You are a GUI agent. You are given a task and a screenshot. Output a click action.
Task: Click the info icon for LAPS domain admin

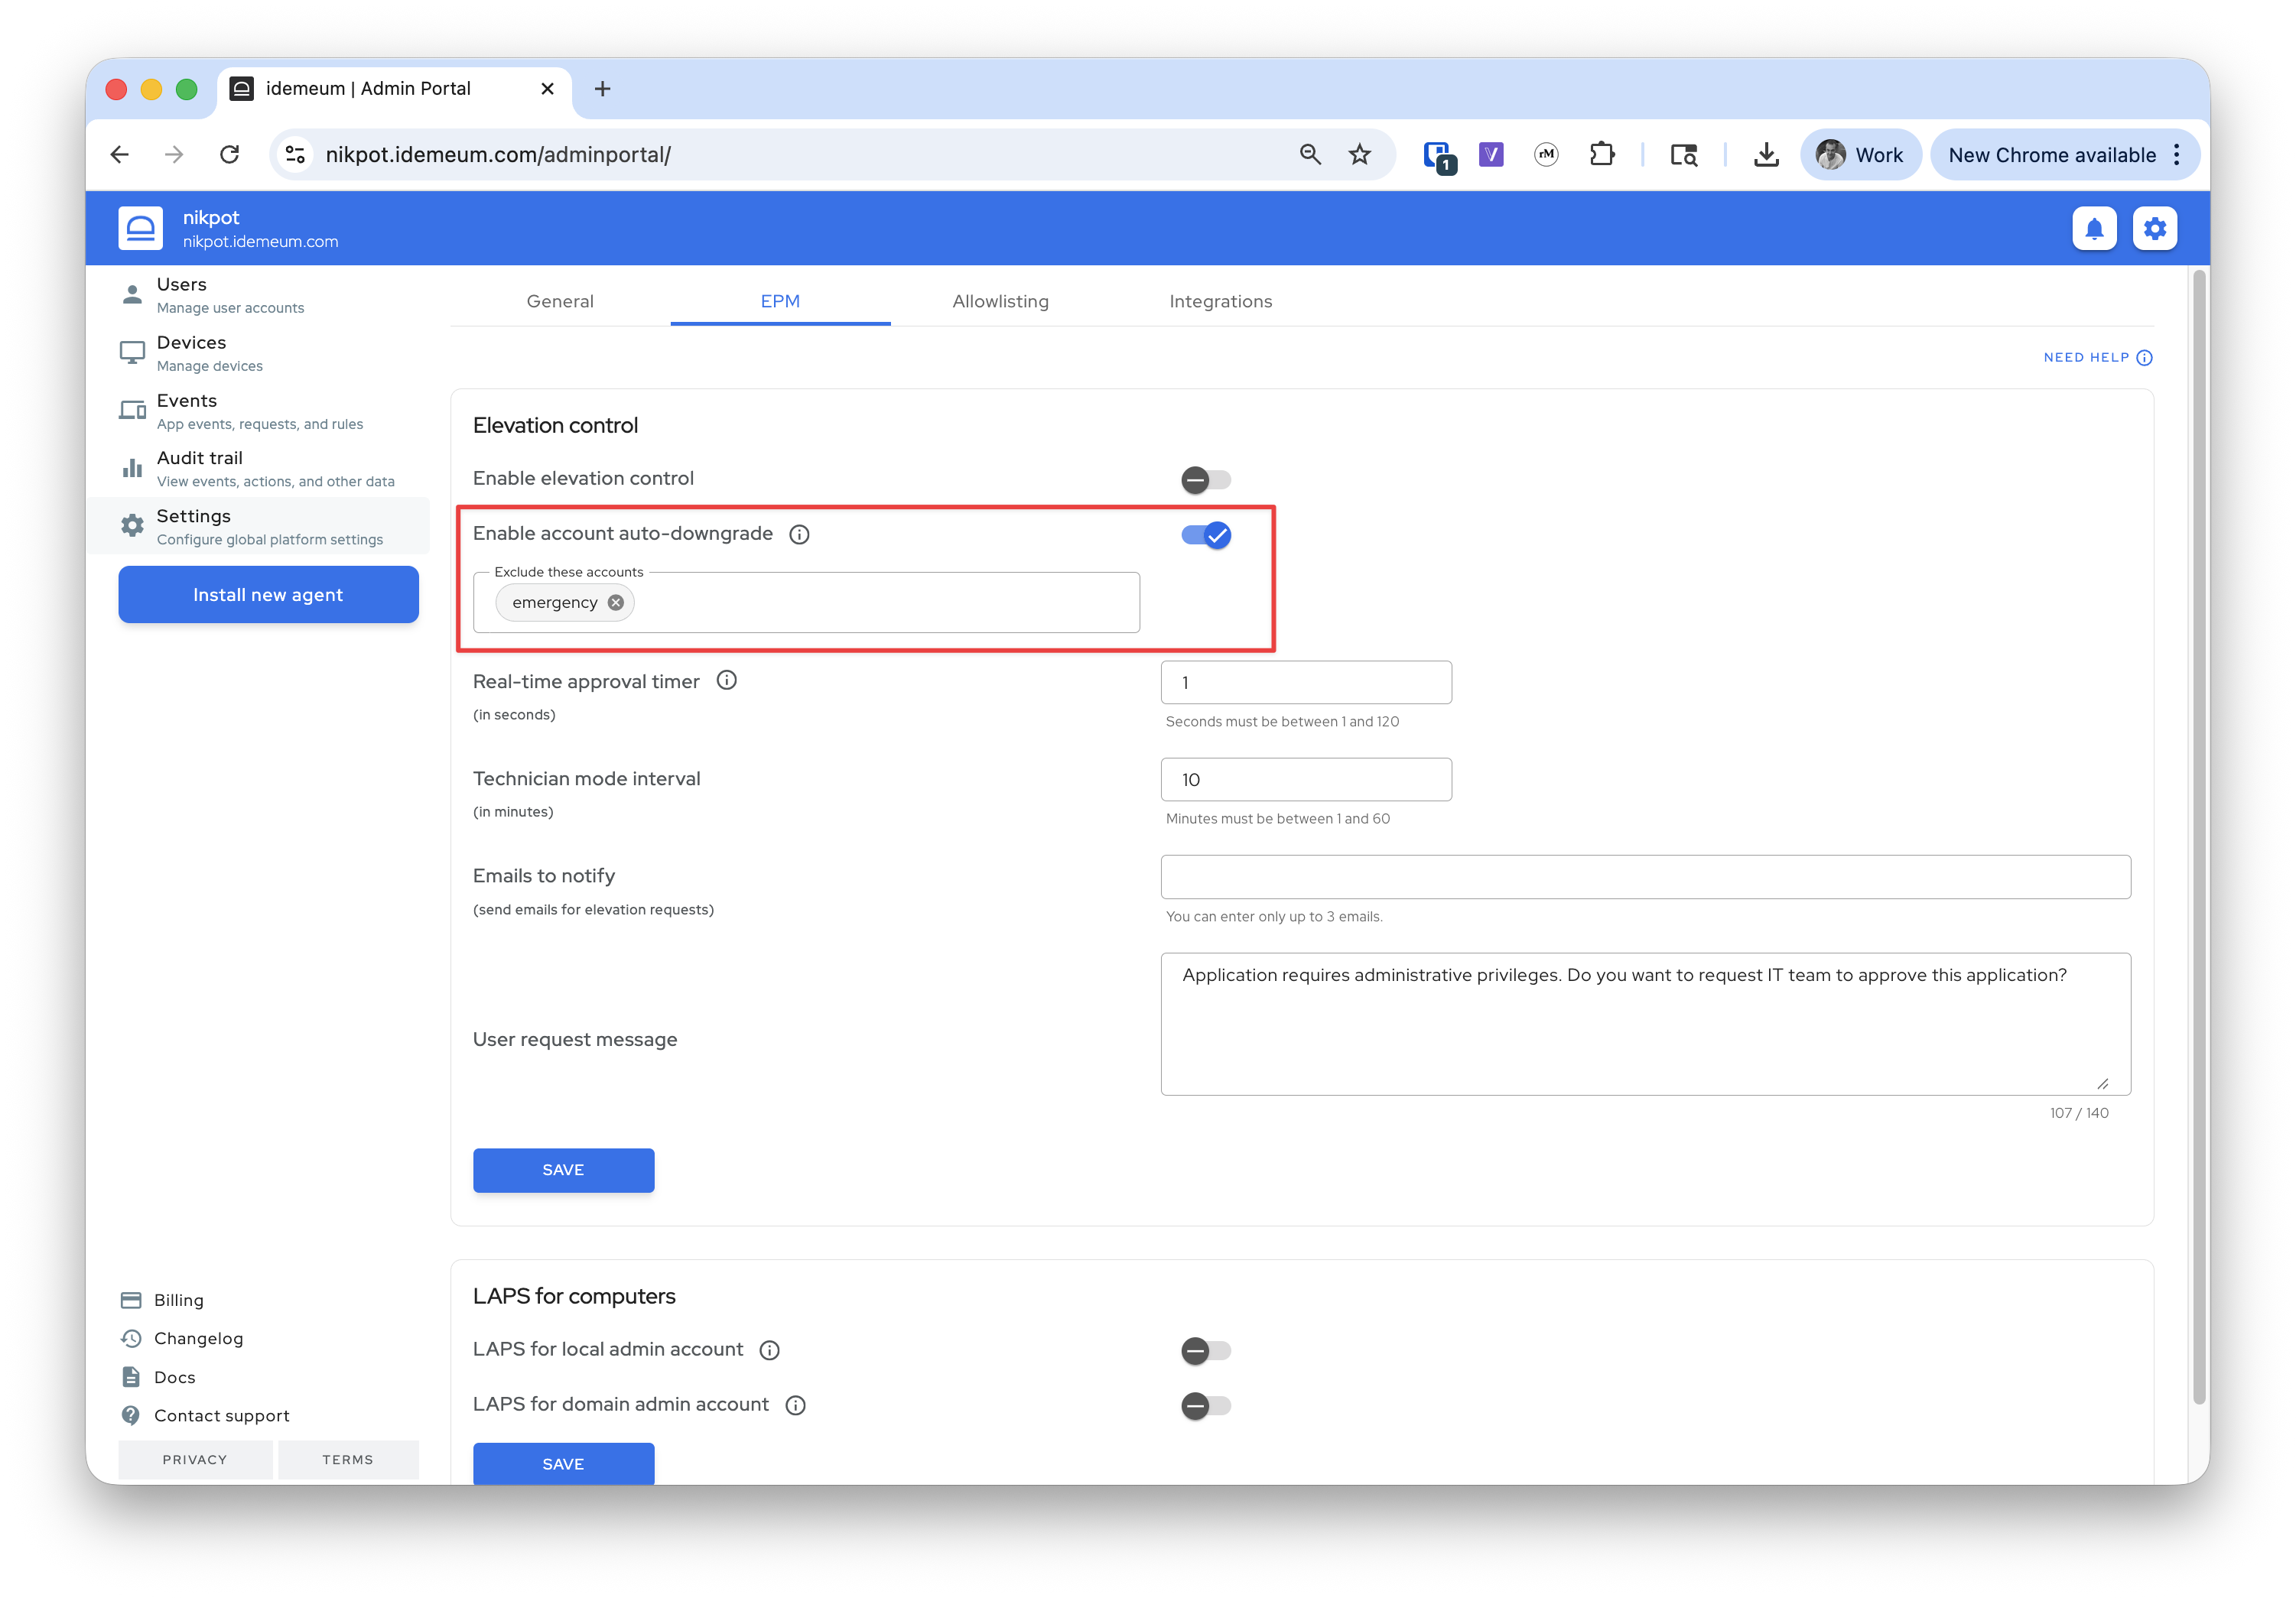[795, 1405]
